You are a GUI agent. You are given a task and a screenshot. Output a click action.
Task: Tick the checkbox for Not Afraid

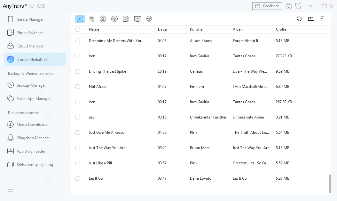pos(78,87)
